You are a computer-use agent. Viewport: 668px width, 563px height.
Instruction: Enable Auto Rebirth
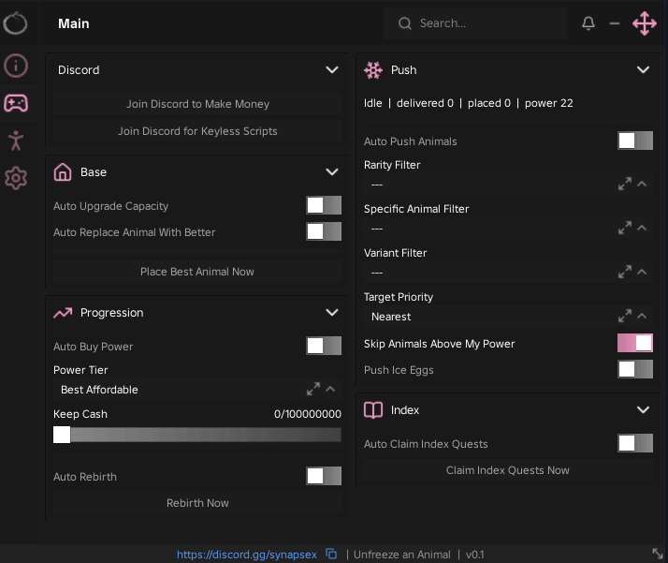click(x=324, y=476)
